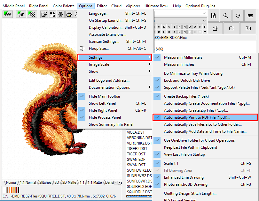Screen dimensions: 259x201
Task: Click the folder up-level arrow icon
Action: pyautogui.click(x=248, y=28)
